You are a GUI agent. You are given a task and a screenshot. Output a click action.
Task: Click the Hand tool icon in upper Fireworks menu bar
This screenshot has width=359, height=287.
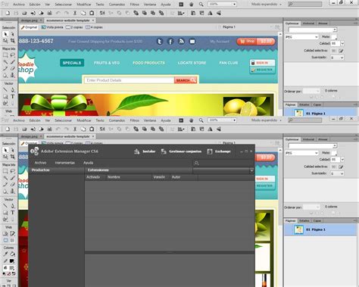pyautogui.click(x=191, y=5)
